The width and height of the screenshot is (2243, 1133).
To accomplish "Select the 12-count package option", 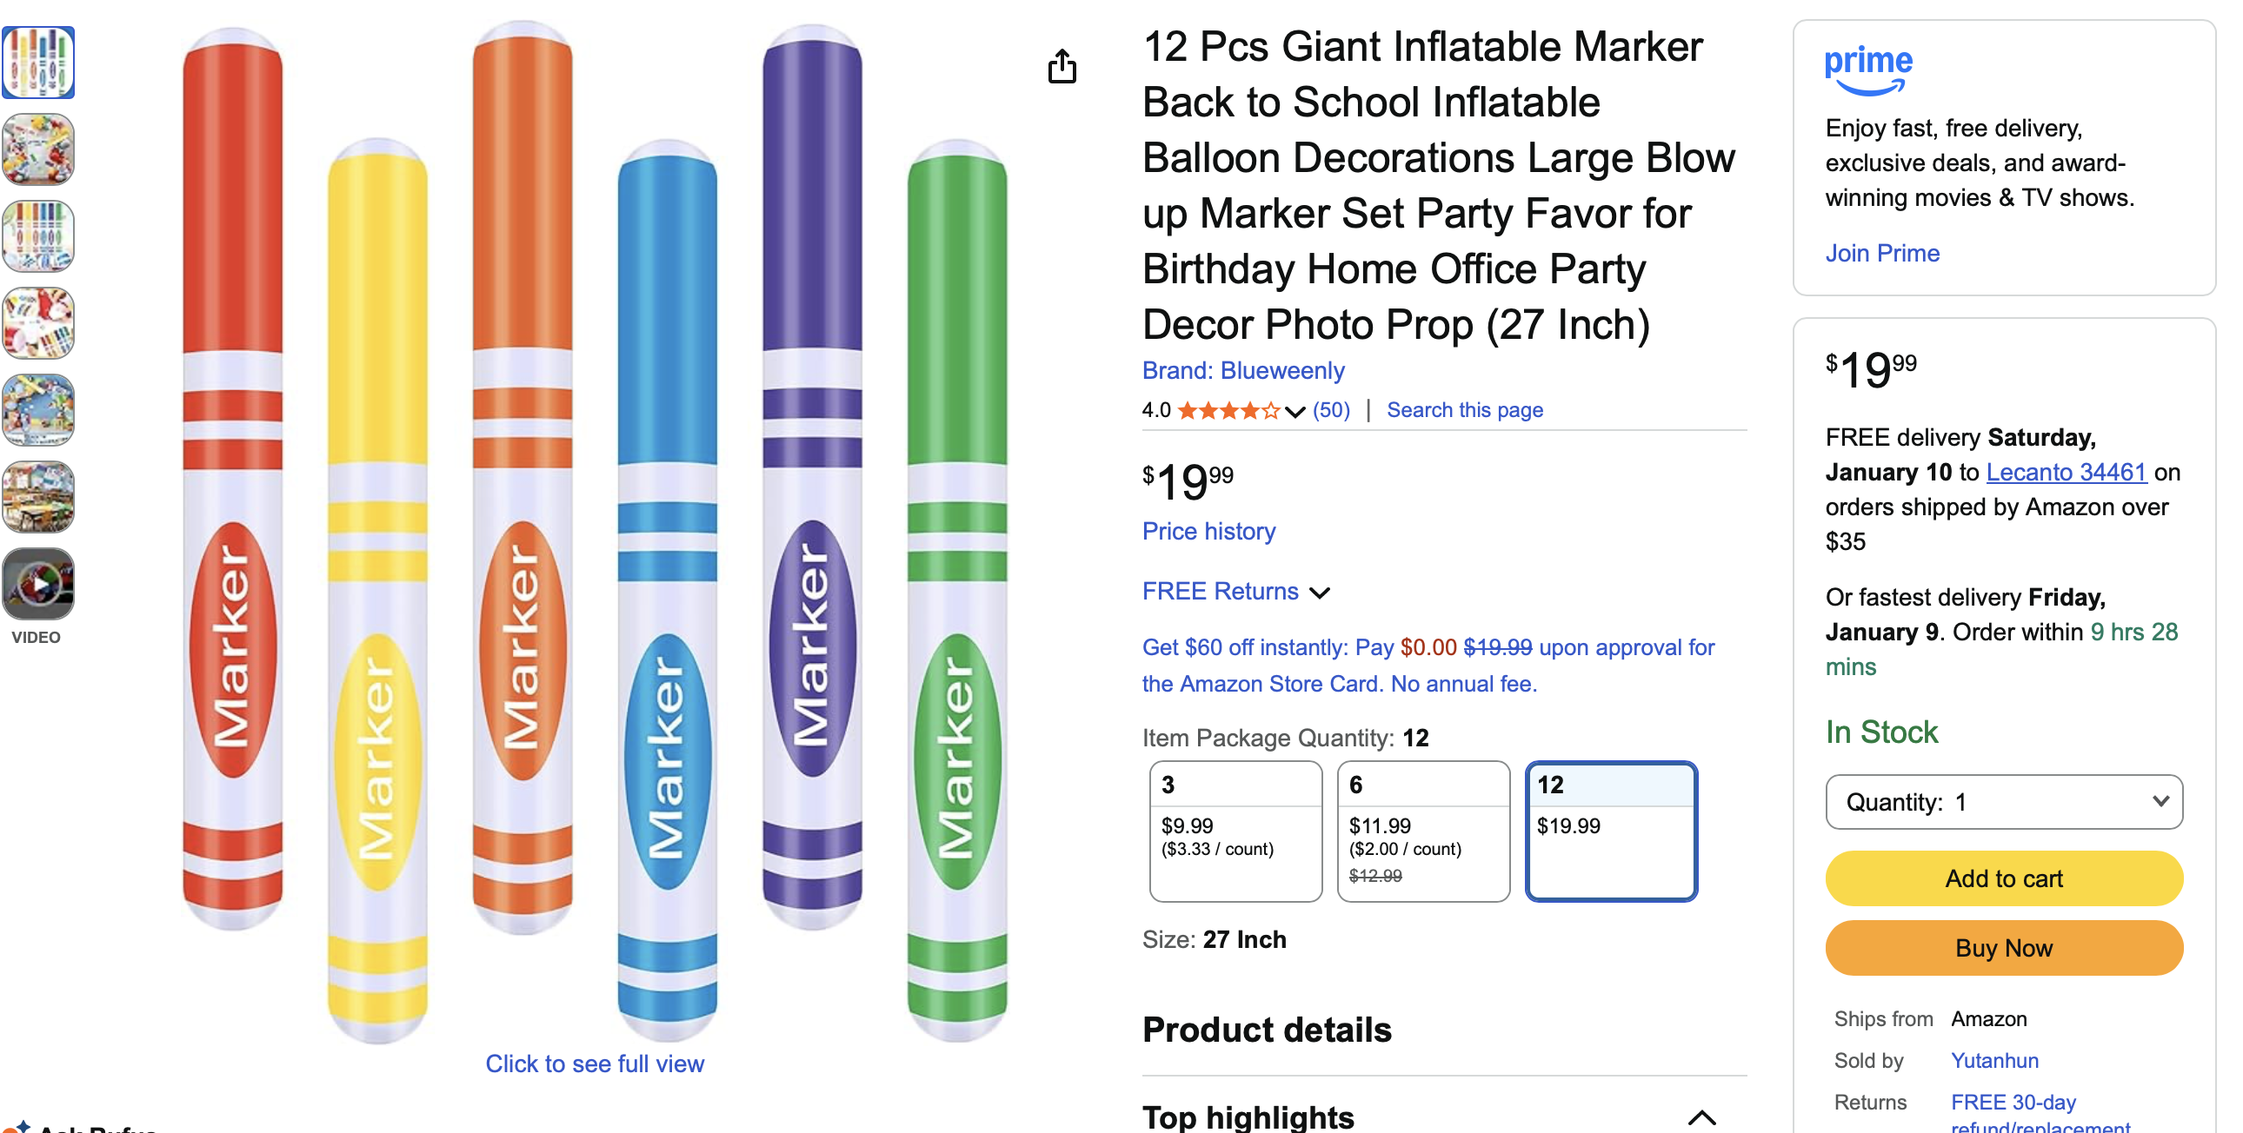I will [1611, 831].
